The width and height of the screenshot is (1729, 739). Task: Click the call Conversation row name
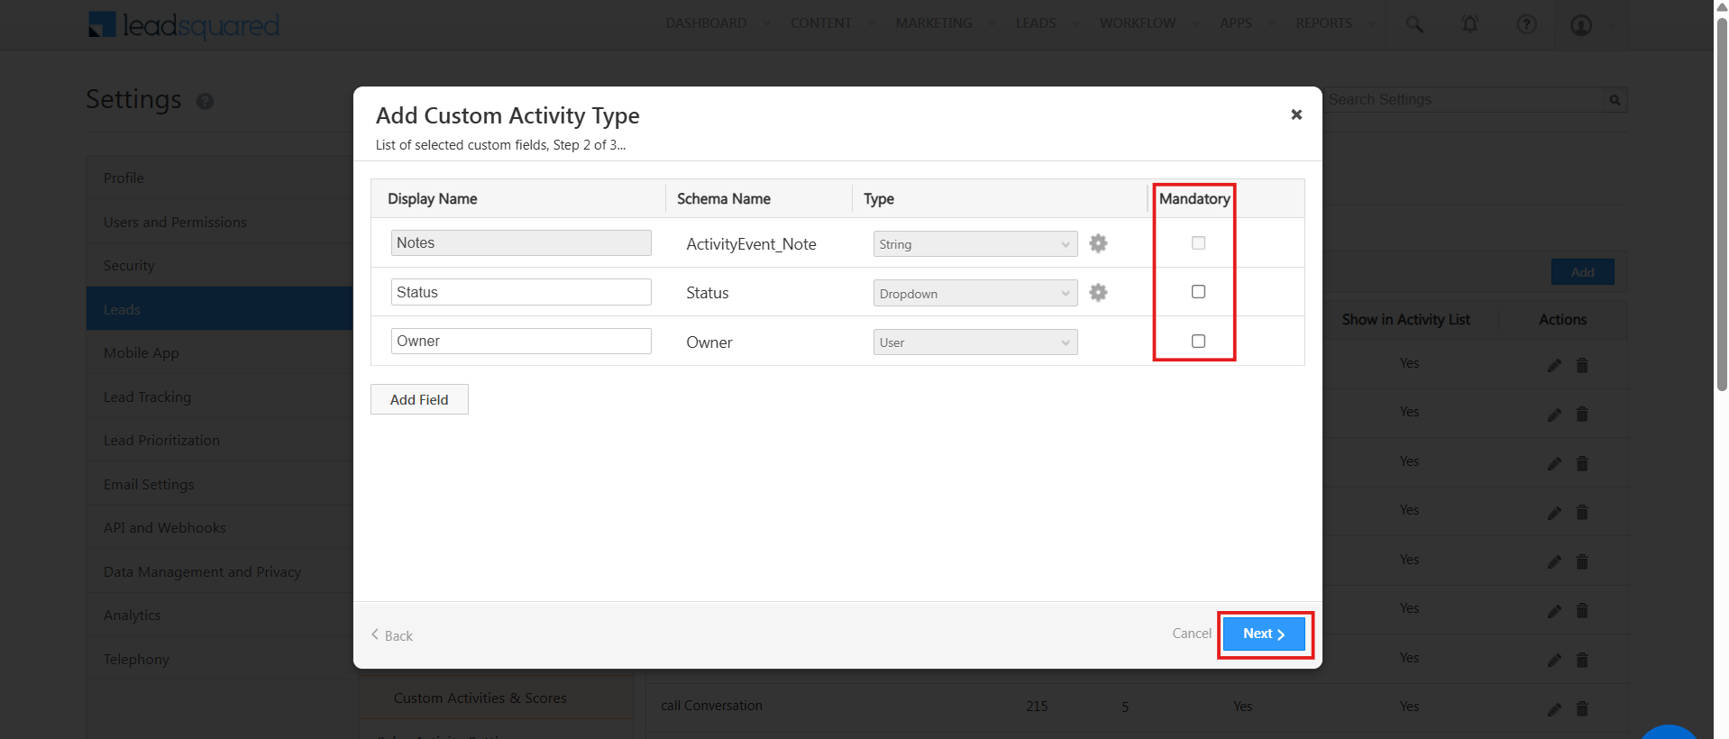(711, 706)
